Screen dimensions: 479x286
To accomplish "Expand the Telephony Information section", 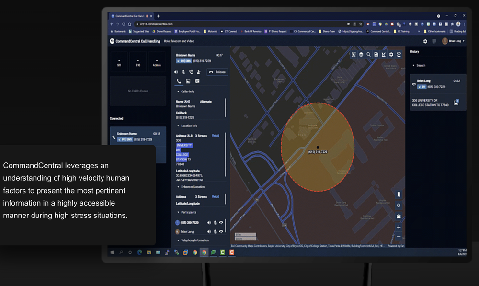I will [x=178, y=240].
